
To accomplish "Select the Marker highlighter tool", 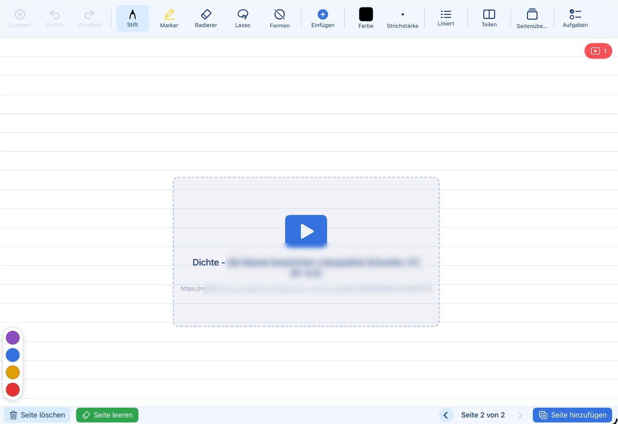I will pyautogui.click(x=169, y=18).
